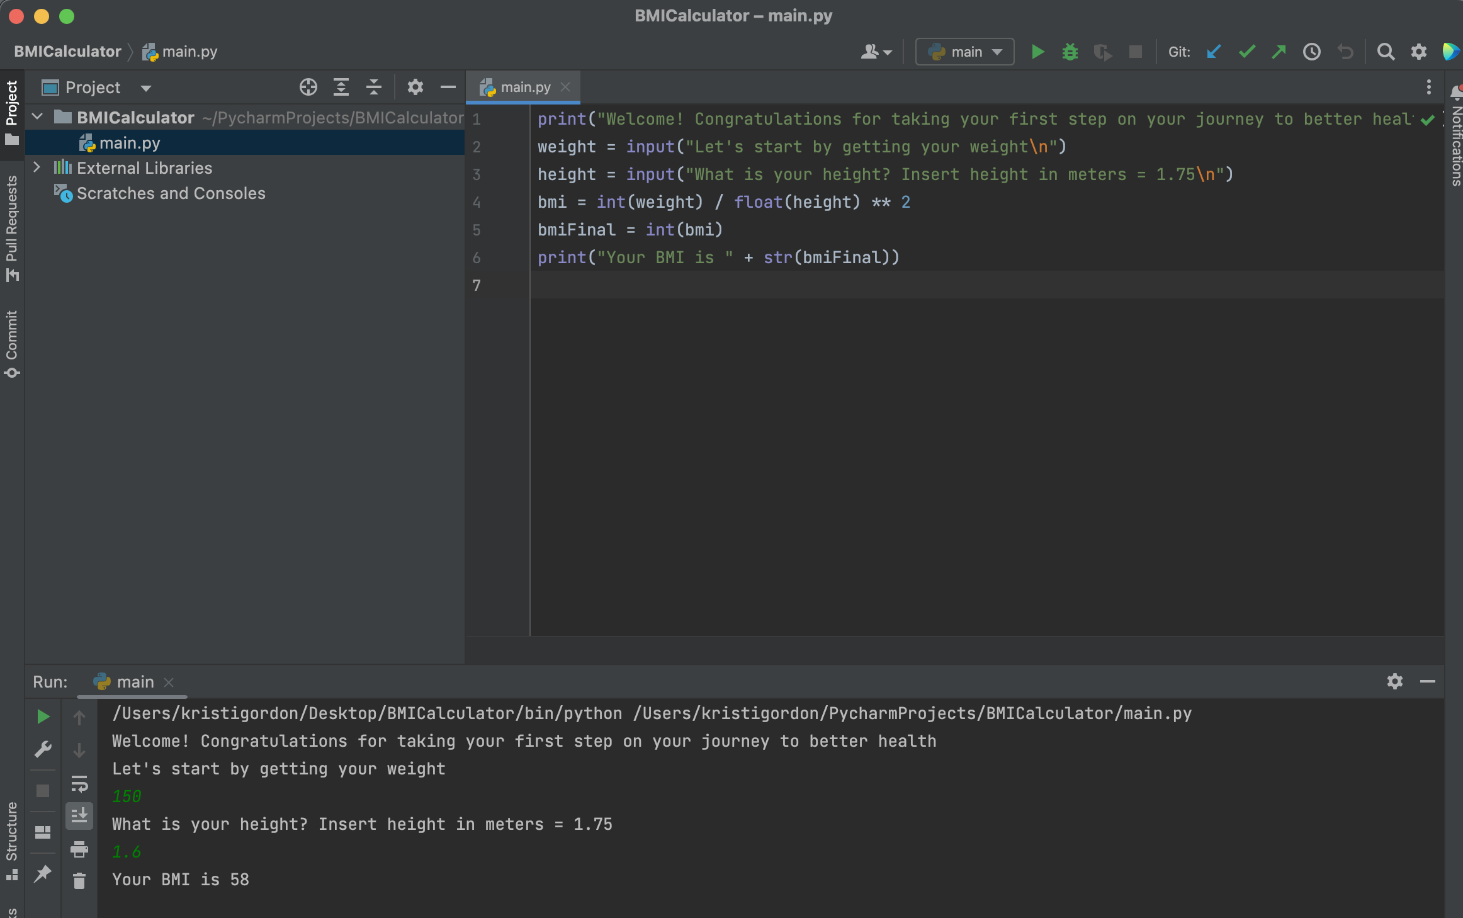The image size is (1463, 918).
Task: Enable scroll to end in console
Action: coord(79,816)
